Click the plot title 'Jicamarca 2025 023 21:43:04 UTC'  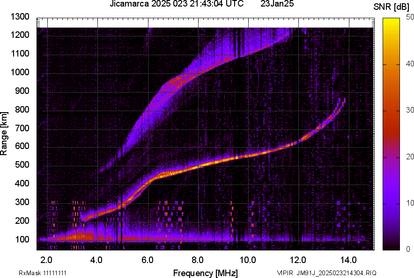pyautogui.click(x=177, y=4)
